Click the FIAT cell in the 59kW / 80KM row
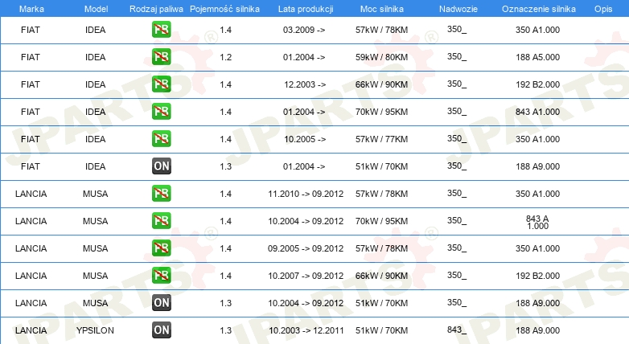 point(31,57)
